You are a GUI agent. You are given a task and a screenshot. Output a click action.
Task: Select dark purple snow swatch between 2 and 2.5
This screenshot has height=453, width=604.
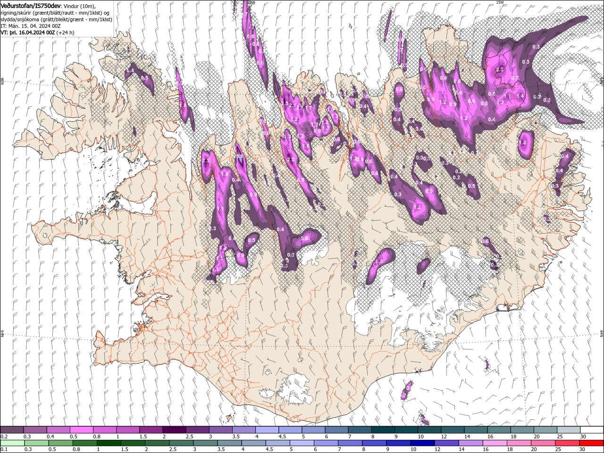pyautogui.click(x=174, y=430)
